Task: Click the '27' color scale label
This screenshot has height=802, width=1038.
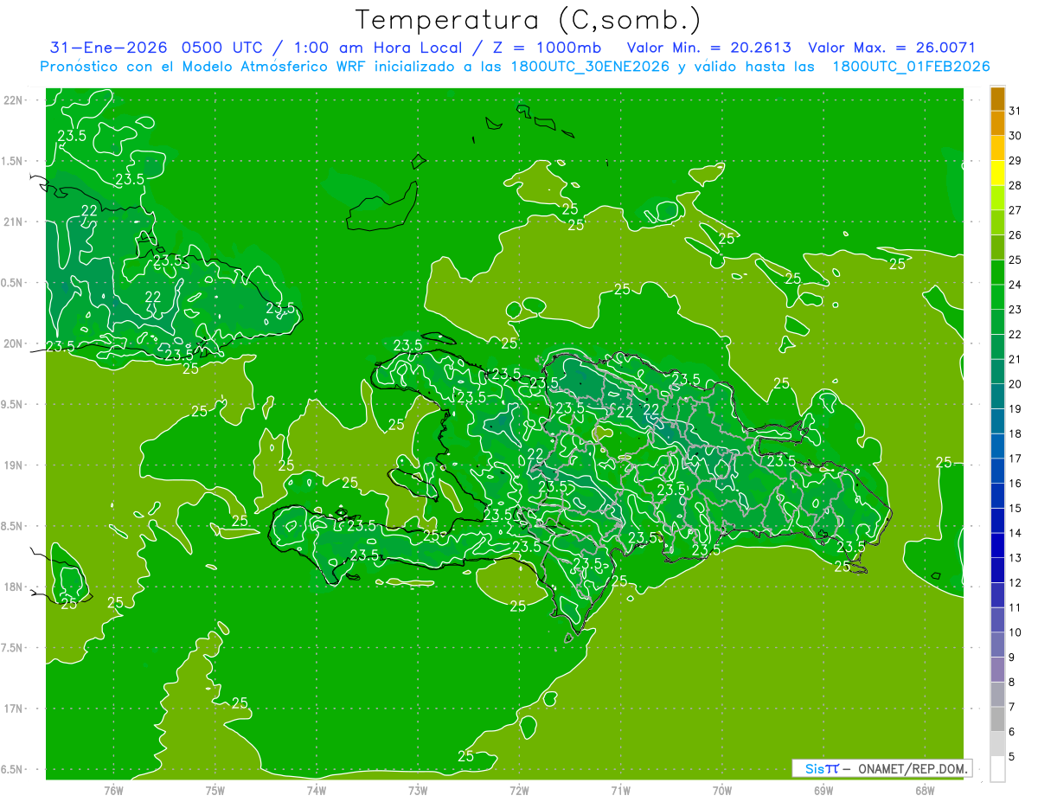Action: coord(1015,210)
